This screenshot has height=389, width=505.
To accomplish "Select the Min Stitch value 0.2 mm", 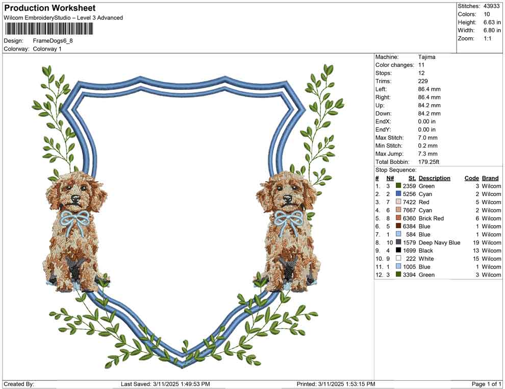I will point(427,145).
